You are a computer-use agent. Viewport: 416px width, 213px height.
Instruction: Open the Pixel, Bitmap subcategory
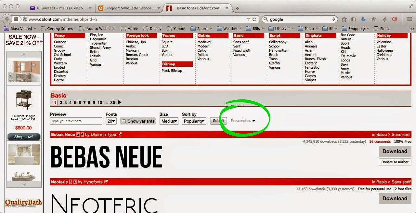172,71
